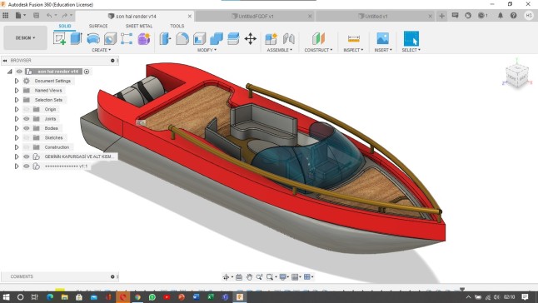Select the Insert image icon
538x303 pixels.
(382, 38)
